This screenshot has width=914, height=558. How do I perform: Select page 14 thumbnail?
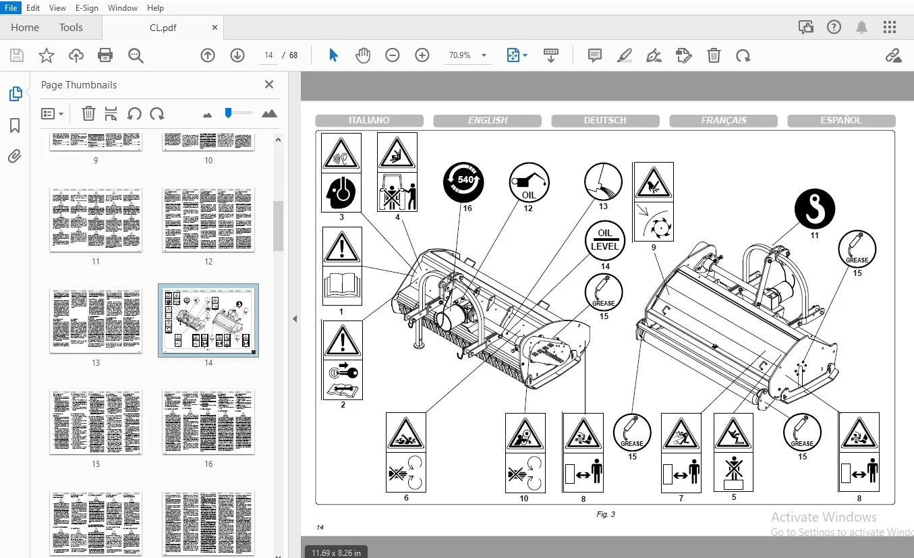(x=208, y=320)
